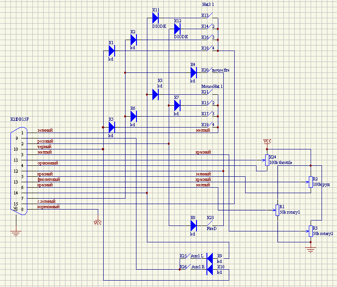The height and width of the screenshot is (287, 337).
Task: Select the X11 diode symbol
Action: [x=156, y=18]
